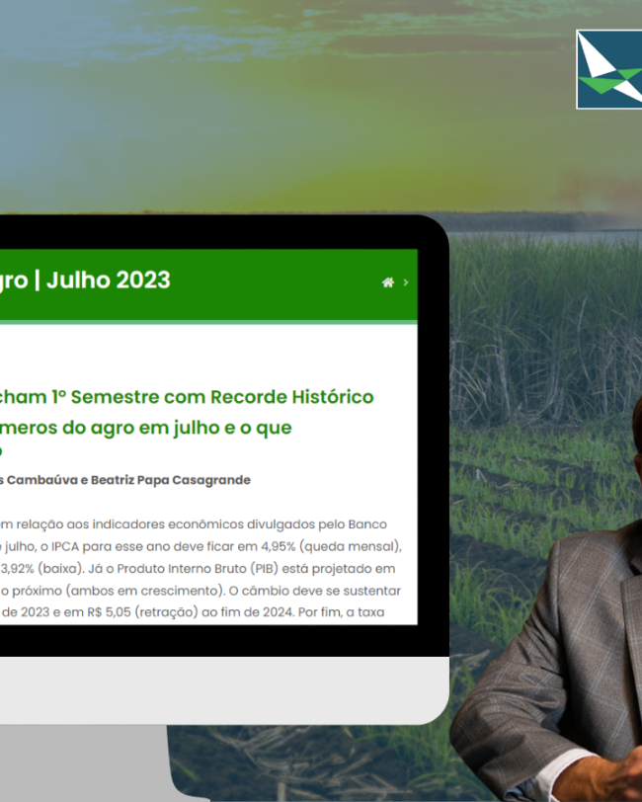Click the home breadcrumb icon

(388, 282)
